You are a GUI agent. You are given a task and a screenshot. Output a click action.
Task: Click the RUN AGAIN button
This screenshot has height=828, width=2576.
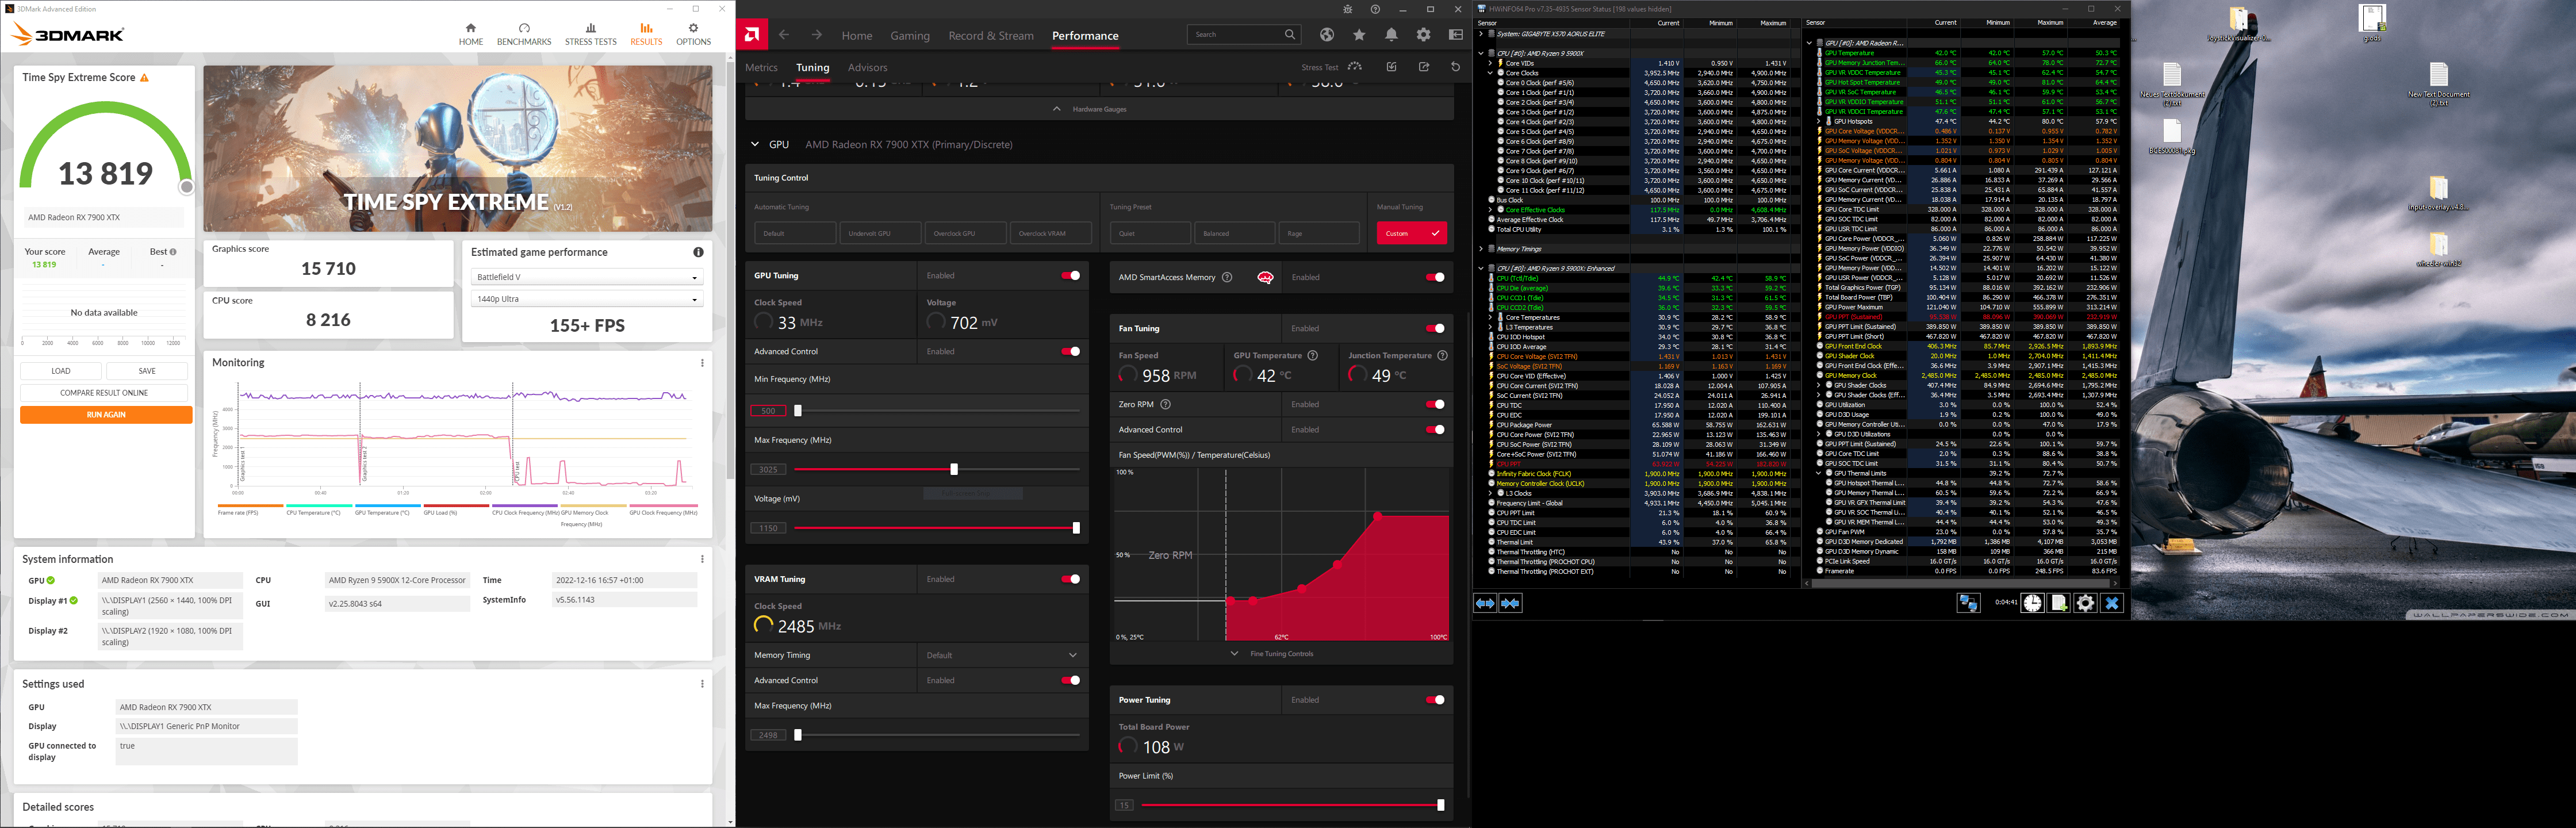pos(106,415)
